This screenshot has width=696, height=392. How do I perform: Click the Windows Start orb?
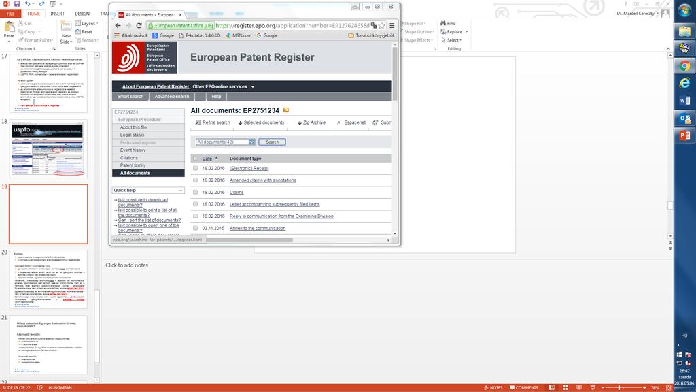[685, 11]
